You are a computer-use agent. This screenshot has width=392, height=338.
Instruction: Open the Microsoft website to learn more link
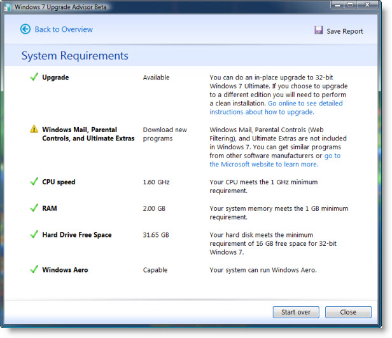coord(275,160)
